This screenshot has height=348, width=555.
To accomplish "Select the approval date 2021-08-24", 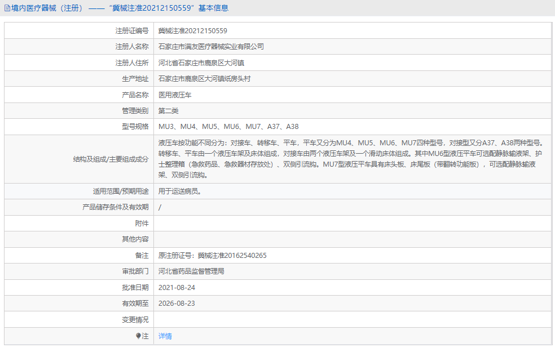I will [177, 288].
